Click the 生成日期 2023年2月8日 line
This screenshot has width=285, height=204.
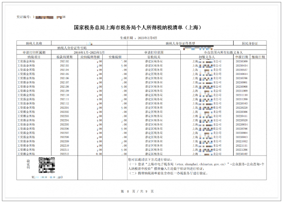point(138,38)
